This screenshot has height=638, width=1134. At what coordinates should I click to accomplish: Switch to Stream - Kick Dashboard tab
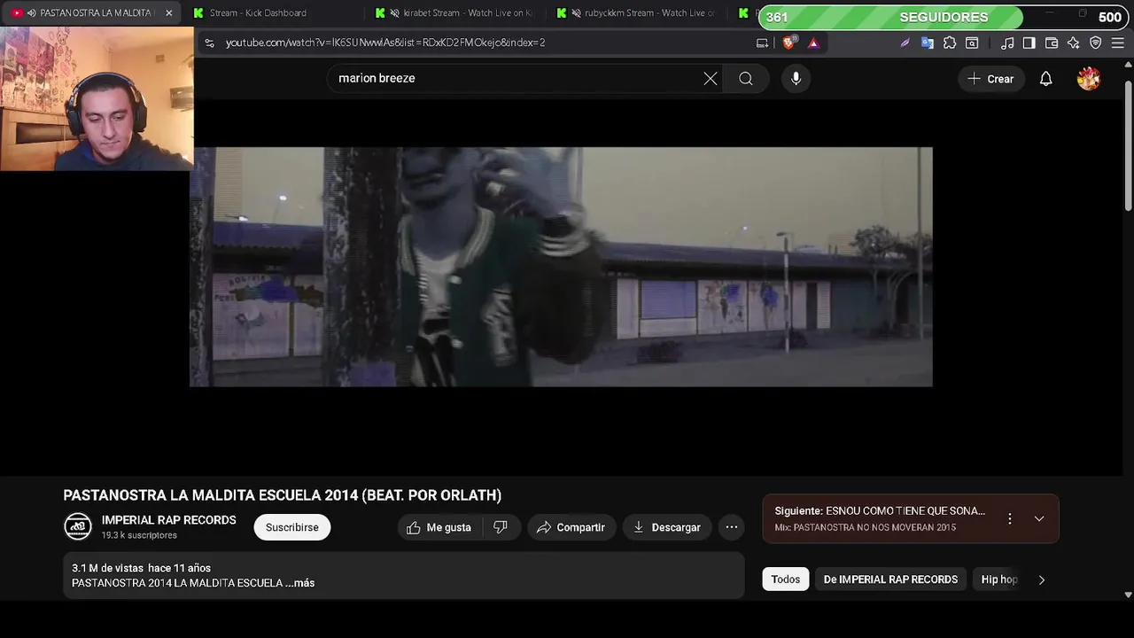(258, 13)
